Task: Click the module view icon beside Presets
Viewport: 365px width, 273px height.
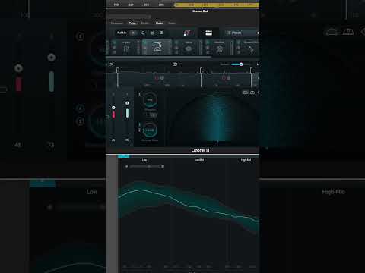Action: click(208, 33)
